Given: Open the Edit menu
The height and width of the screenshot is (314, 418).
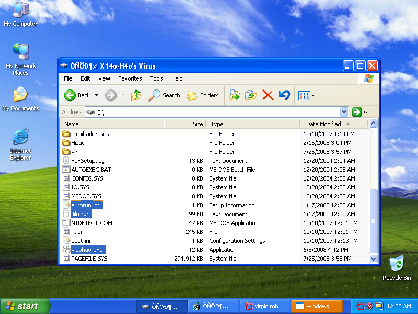Looking at the screenshot, I should pos(85,78).
